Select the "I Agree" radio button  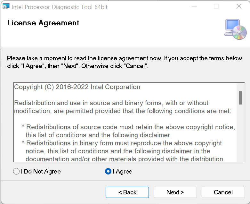tap(108, 172)
